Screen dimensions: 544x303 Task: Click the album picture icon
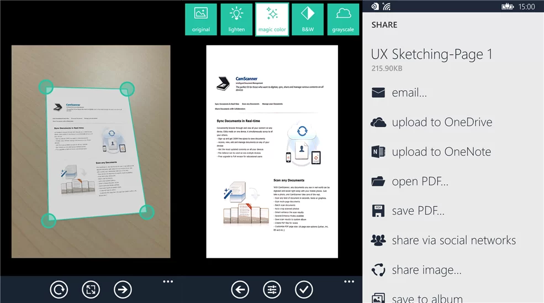pos(378,298)
